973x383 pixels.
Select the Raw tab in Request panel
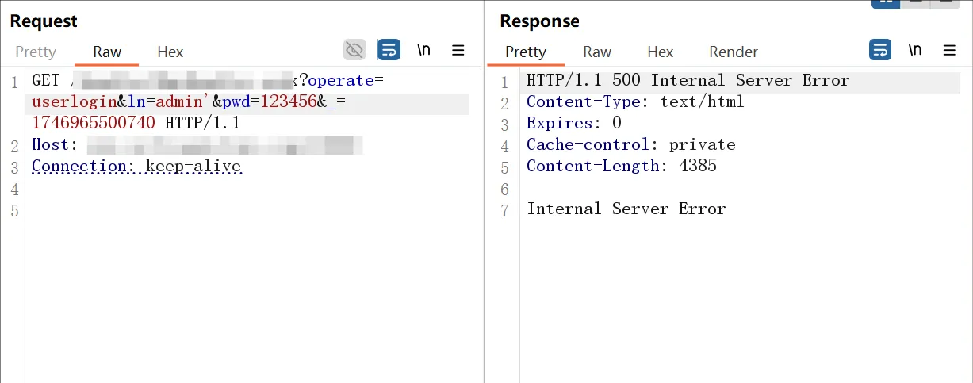point(107,52)
